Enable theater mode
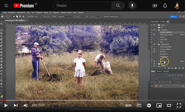Screen dimensions: 185x112 [x=169, y=105]
